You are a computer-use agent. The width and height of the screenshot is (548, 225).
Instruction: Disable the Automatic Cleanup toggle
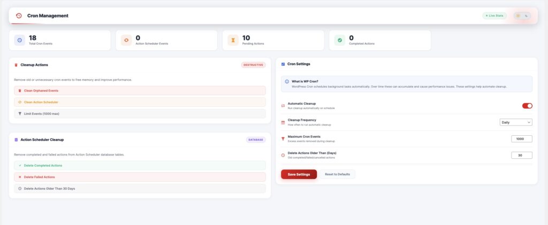tap(527, 106)
